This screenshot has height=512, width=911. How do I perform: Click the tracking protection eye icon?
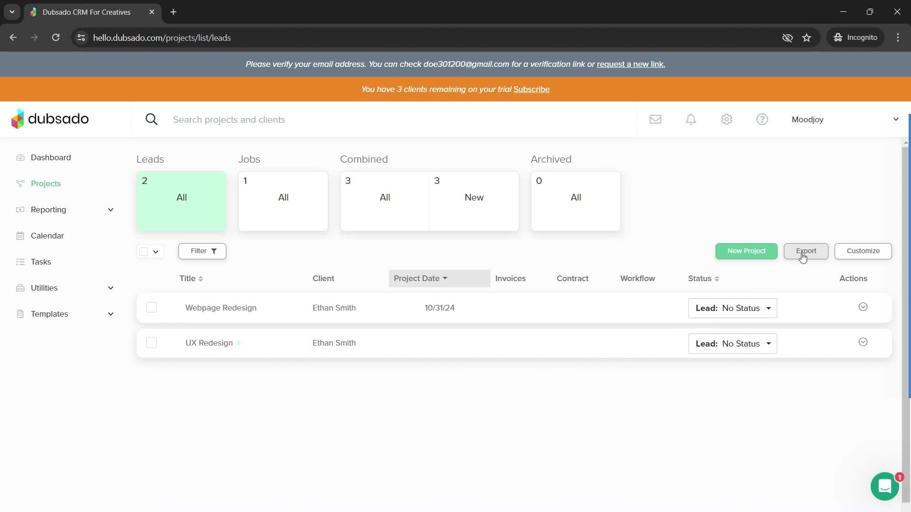coord(787,37)
